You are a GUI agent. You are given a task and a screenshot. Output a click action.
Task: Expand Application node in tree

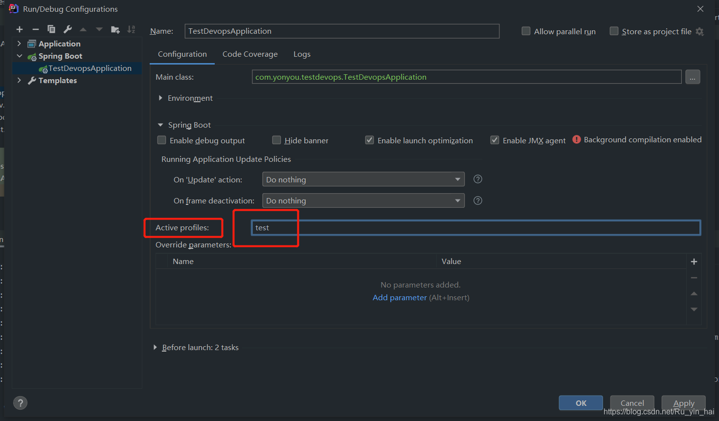[19, 44]
